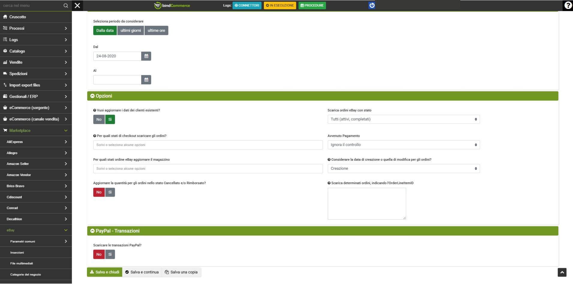This screenshot has width=573, height=284.
Task: Click the Salva e chiudi button
Action: [105, 272]
